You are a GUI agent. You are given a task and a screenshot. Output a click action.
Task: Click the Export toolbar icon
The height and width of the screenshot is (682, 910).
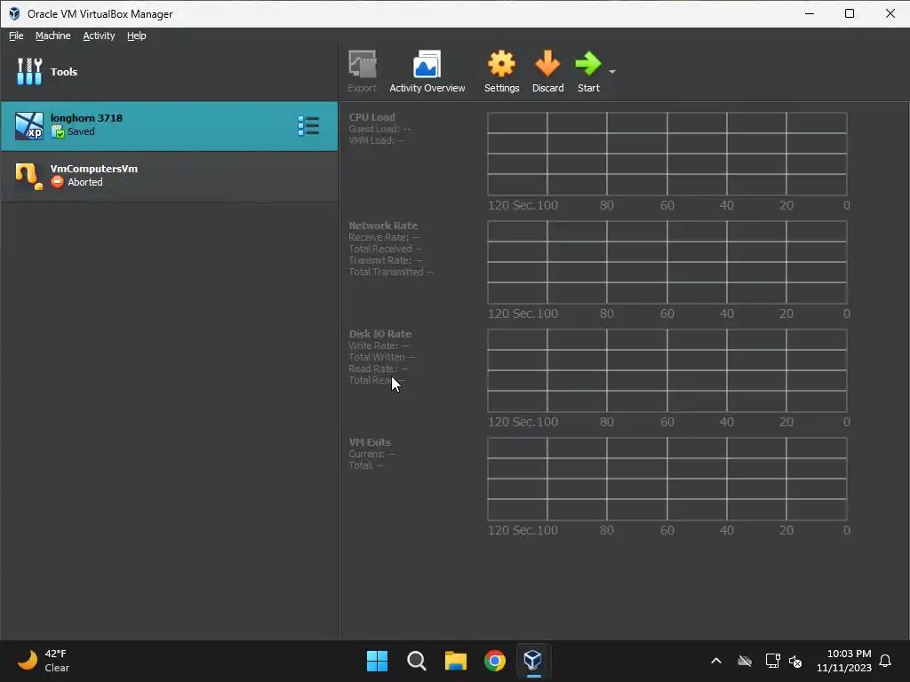pos(363,71)
